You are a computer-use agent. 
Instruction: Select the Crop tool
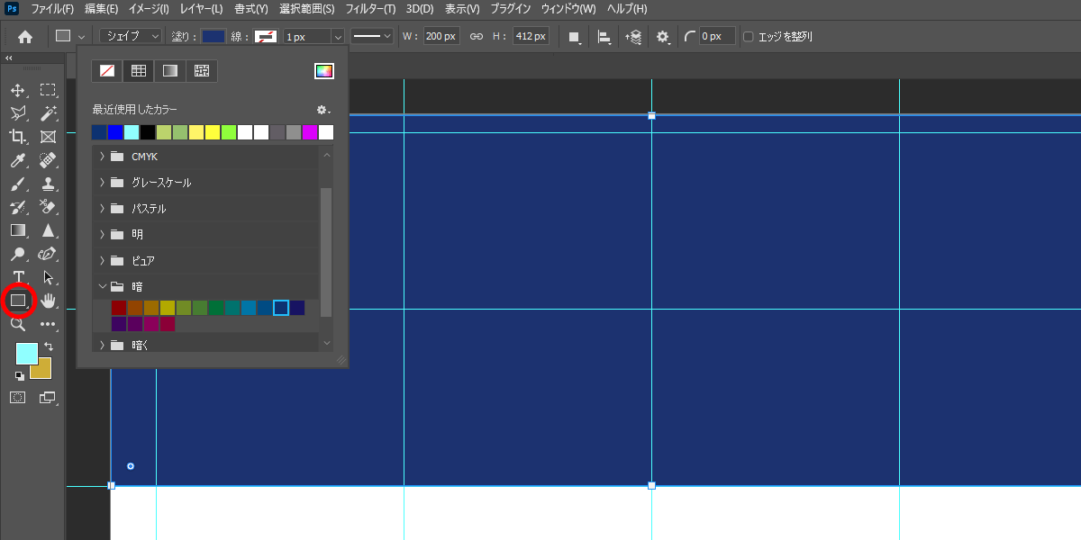pos(18,137)
